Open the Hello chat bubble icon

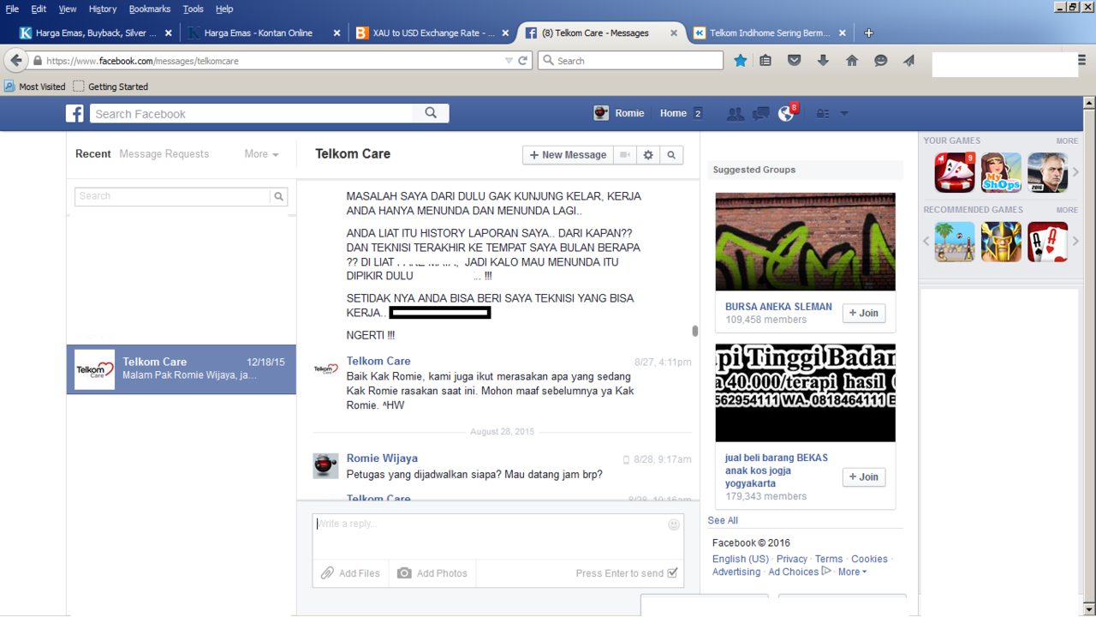tap(880, 61)
